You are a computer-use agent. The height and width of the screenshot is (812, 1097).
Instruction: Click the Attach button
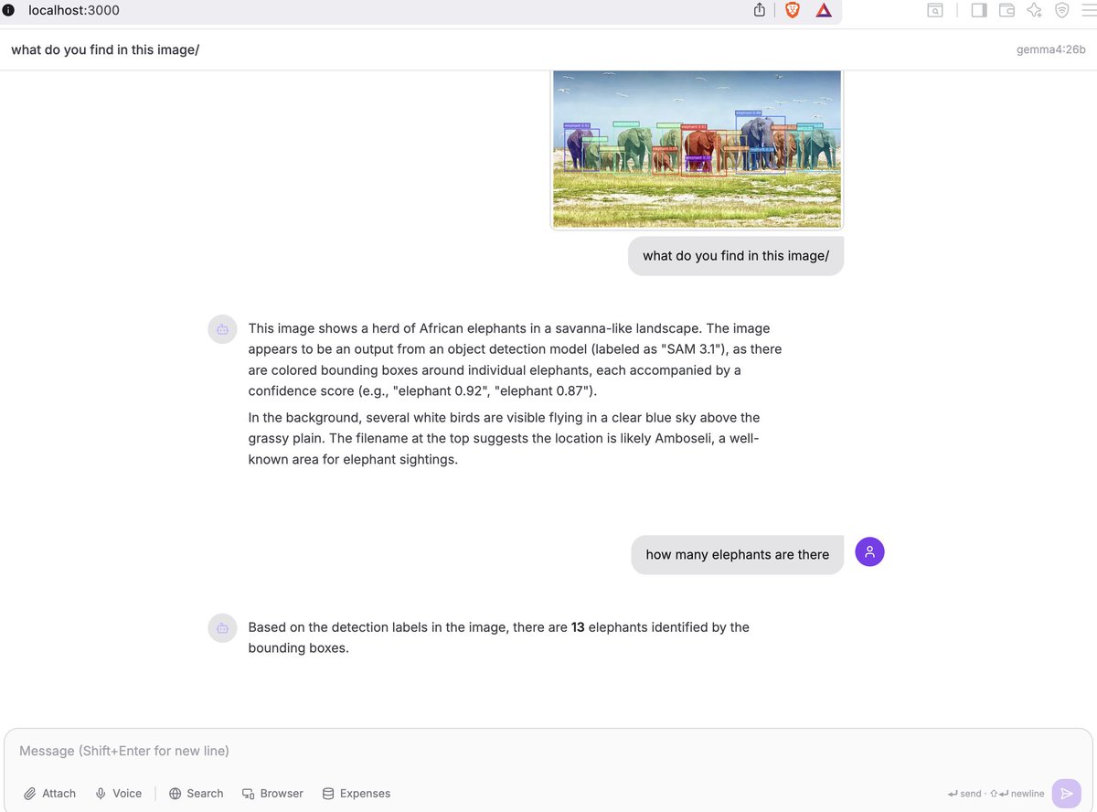50,794
